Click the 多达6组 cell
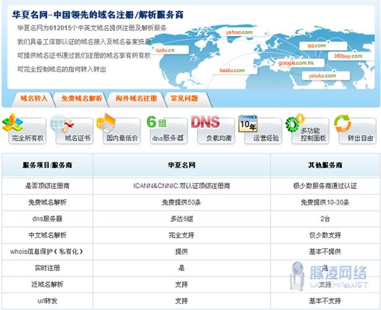This screenshot has height=310, width=381. tap(182, 219)
